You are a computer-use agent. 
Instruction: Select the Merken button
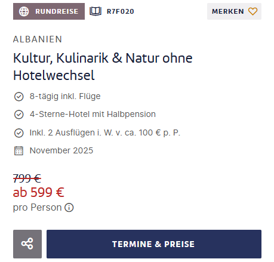coord(234,11)
